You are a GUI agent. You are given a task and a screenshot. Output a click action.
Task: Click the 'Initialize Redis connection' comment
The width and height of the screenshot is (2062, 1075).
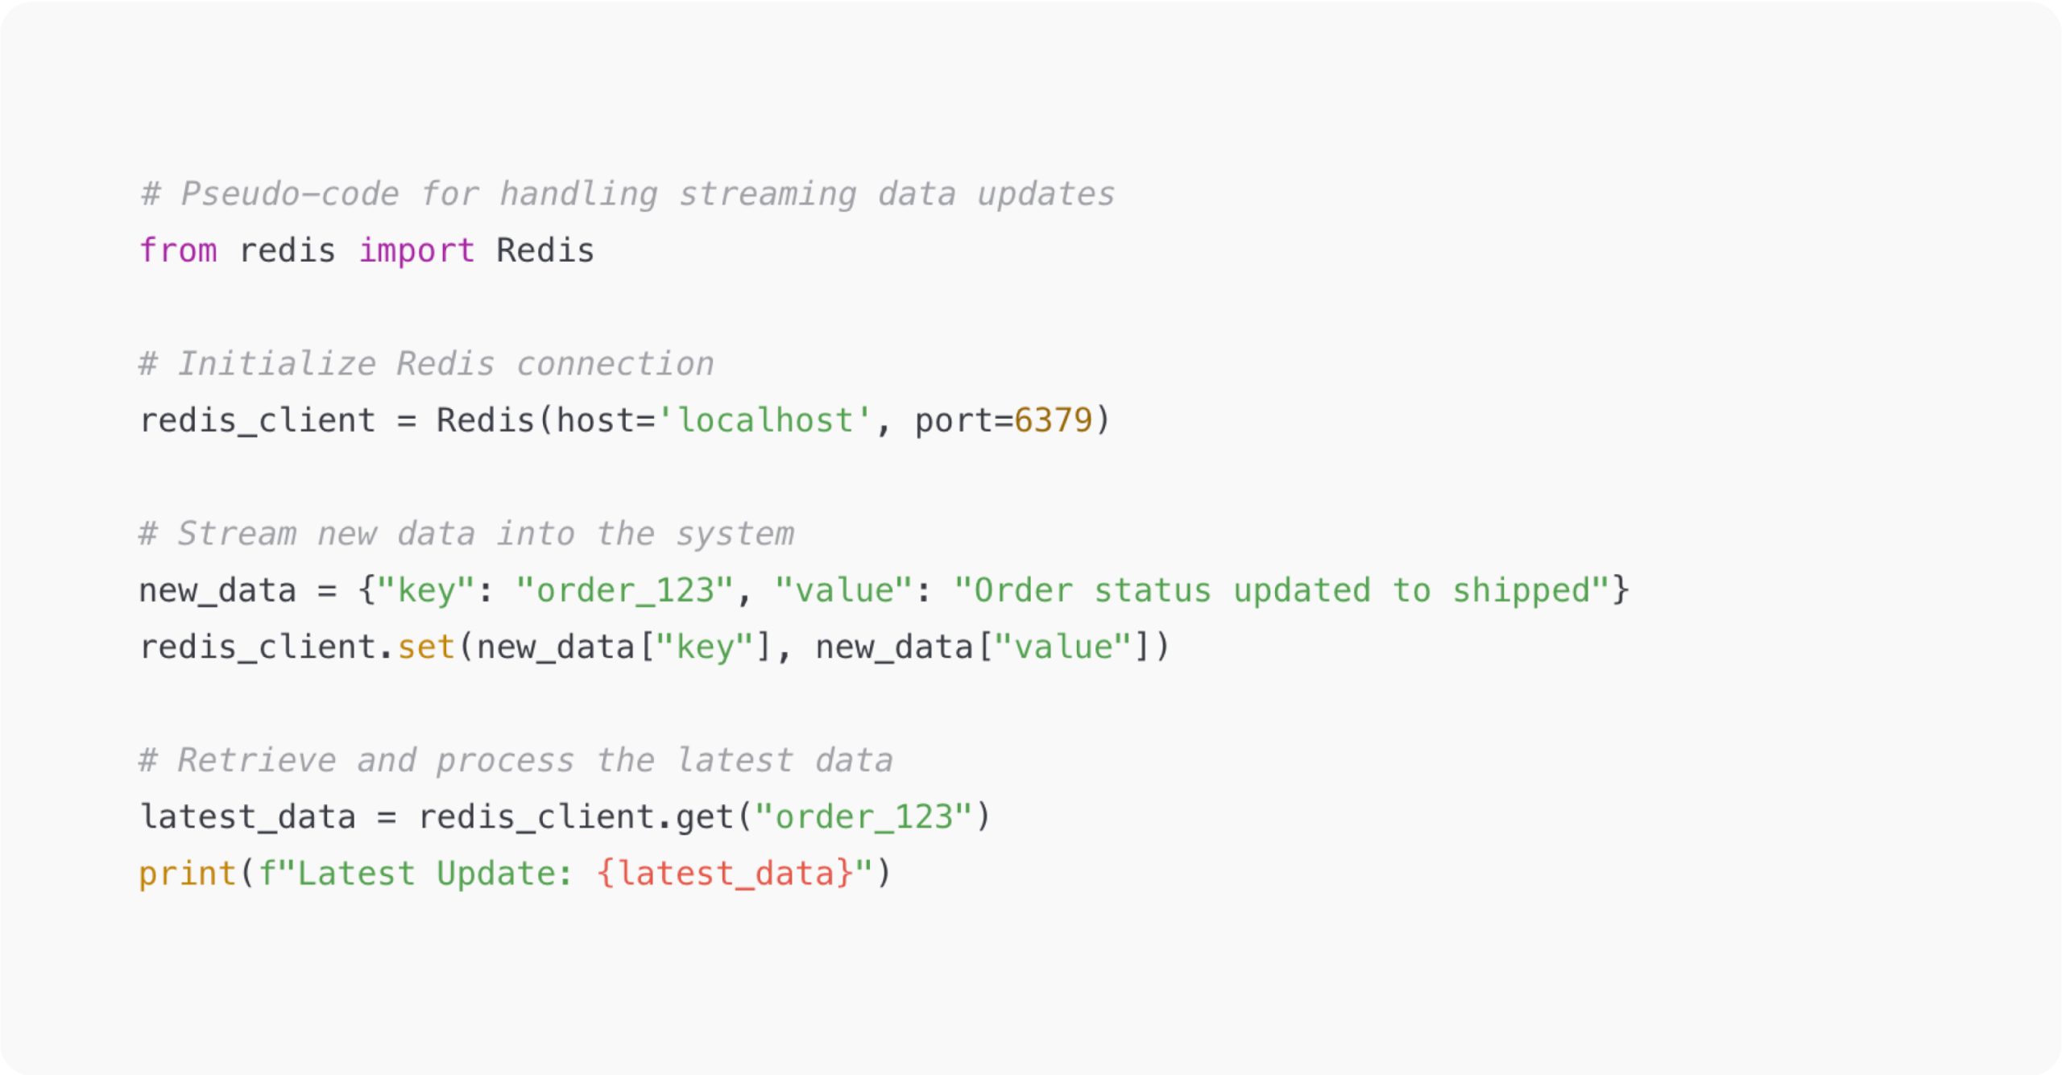(x=426, y=364)
